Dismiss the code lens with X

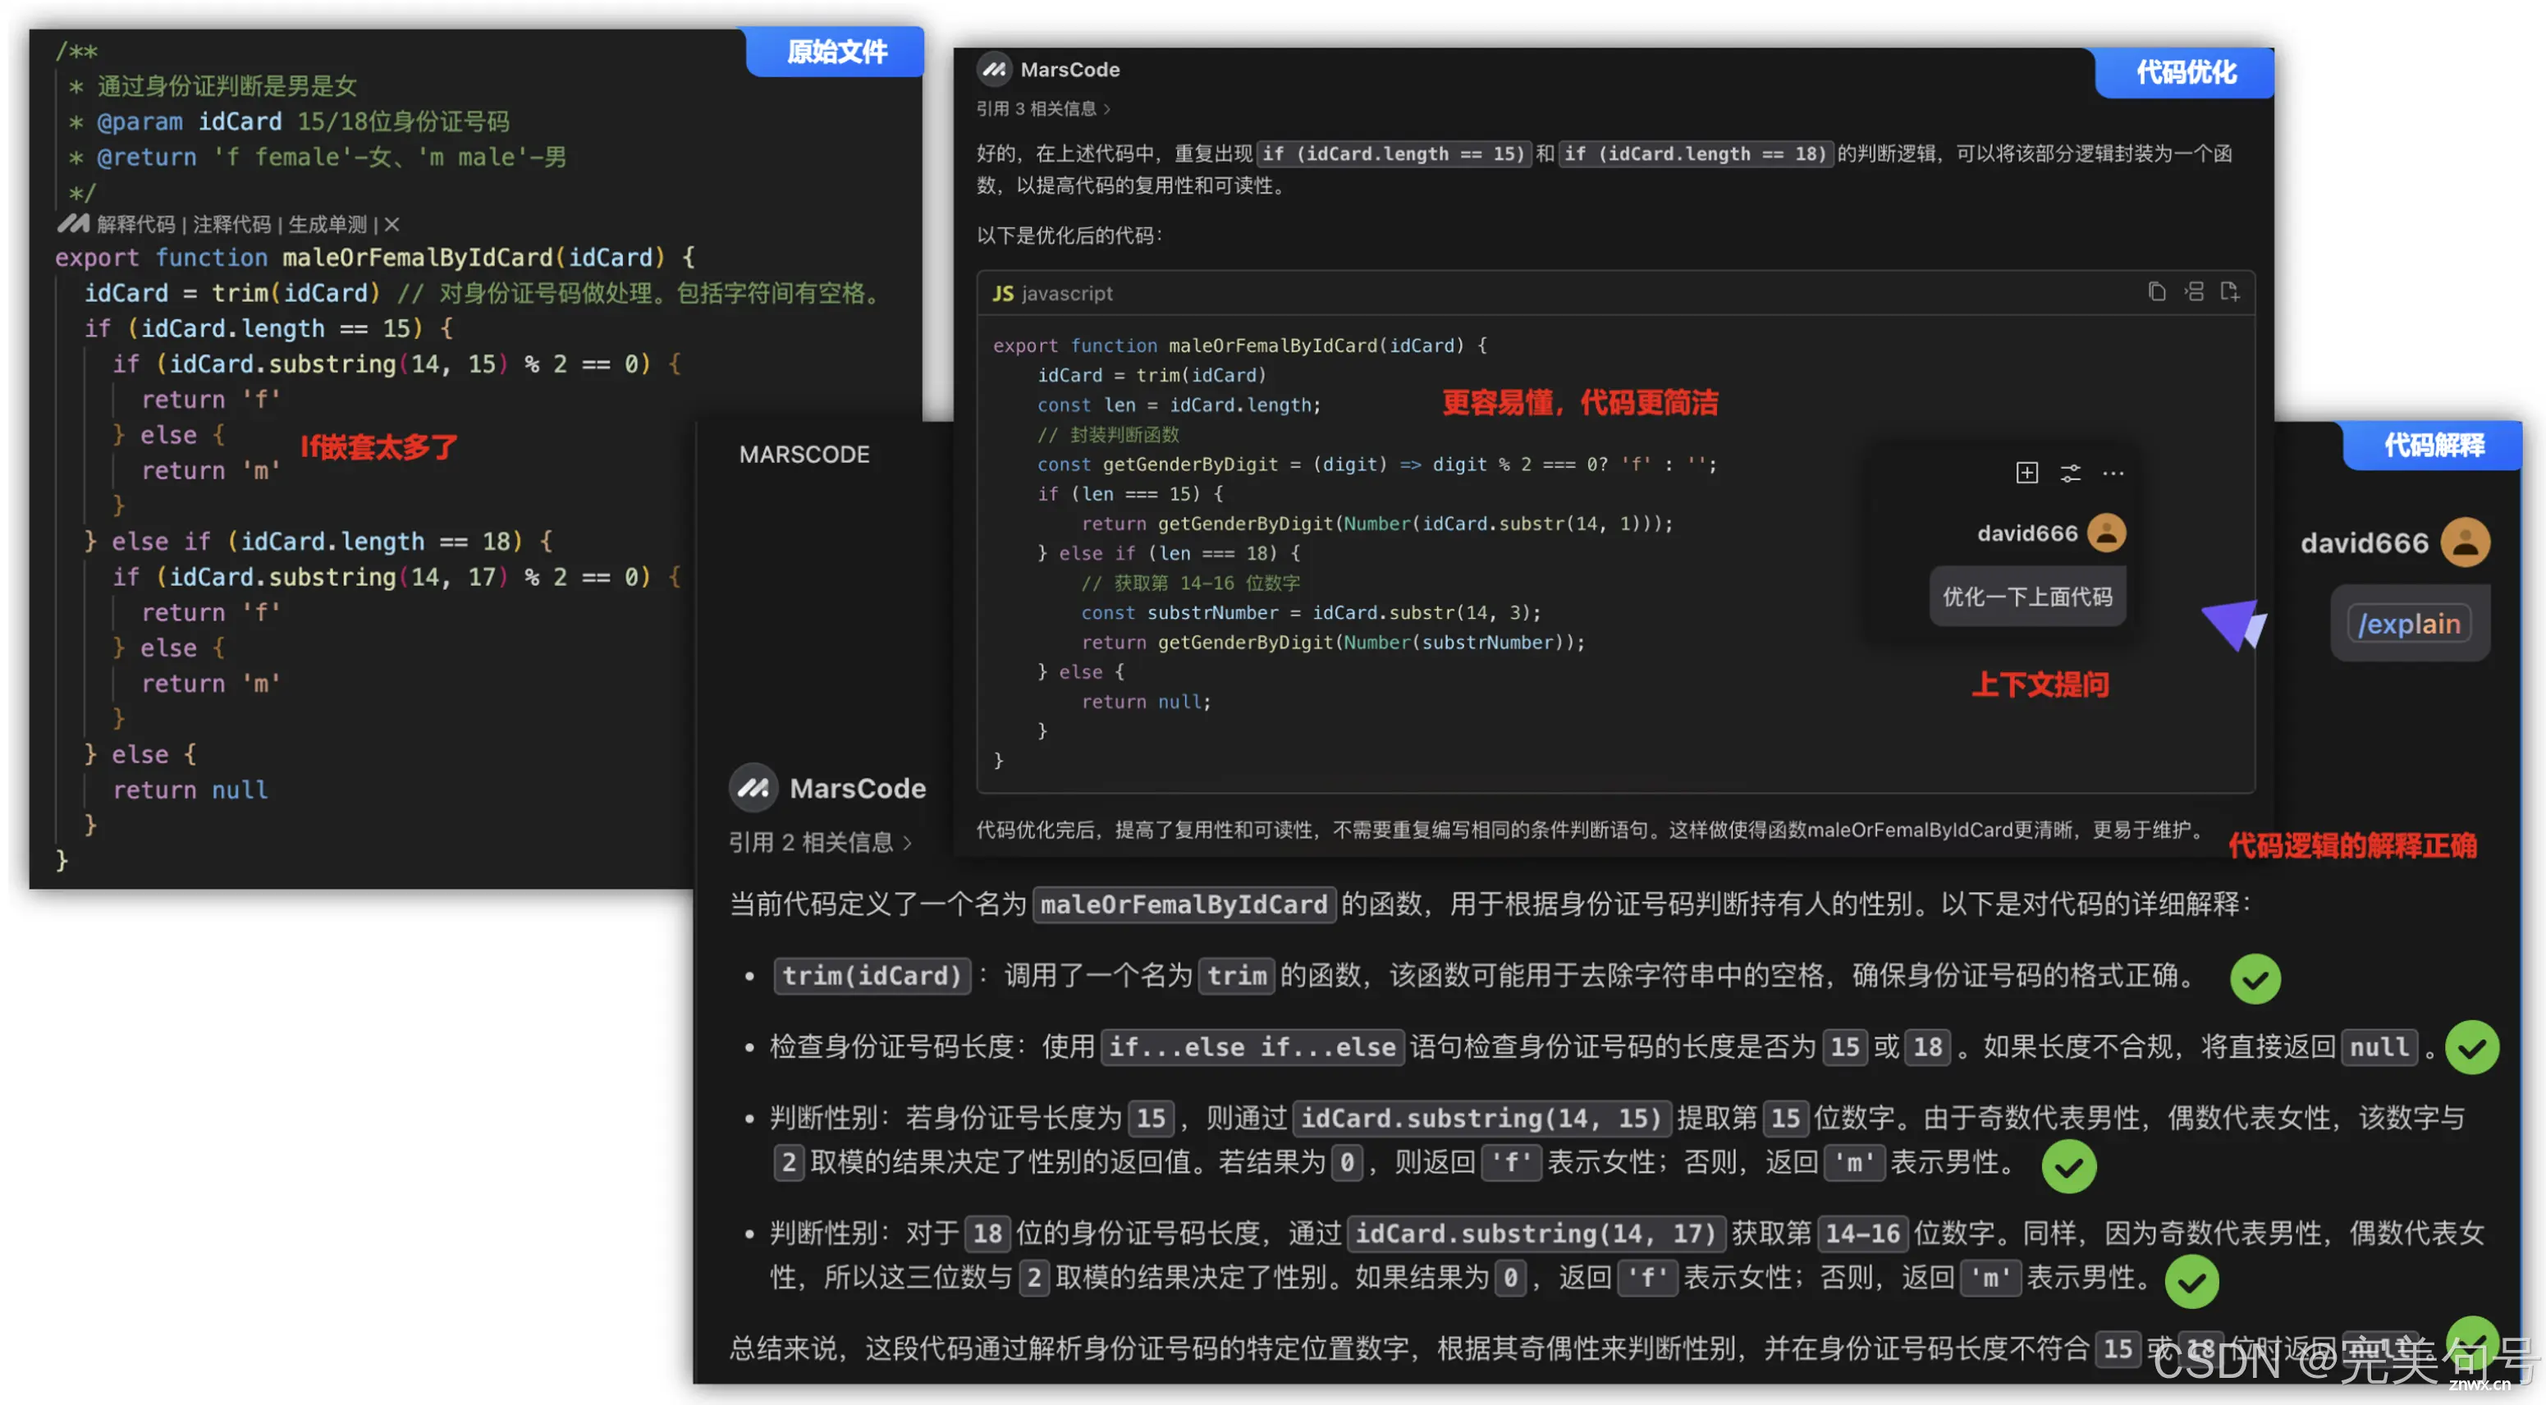pos(392,224)
